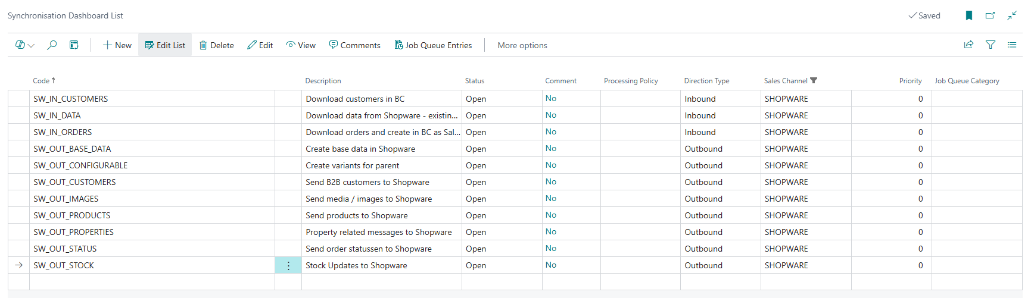The width and height of the screenshot is (1034, 298).
Task: Open page in new window icon
Action: tap(990, 15)
